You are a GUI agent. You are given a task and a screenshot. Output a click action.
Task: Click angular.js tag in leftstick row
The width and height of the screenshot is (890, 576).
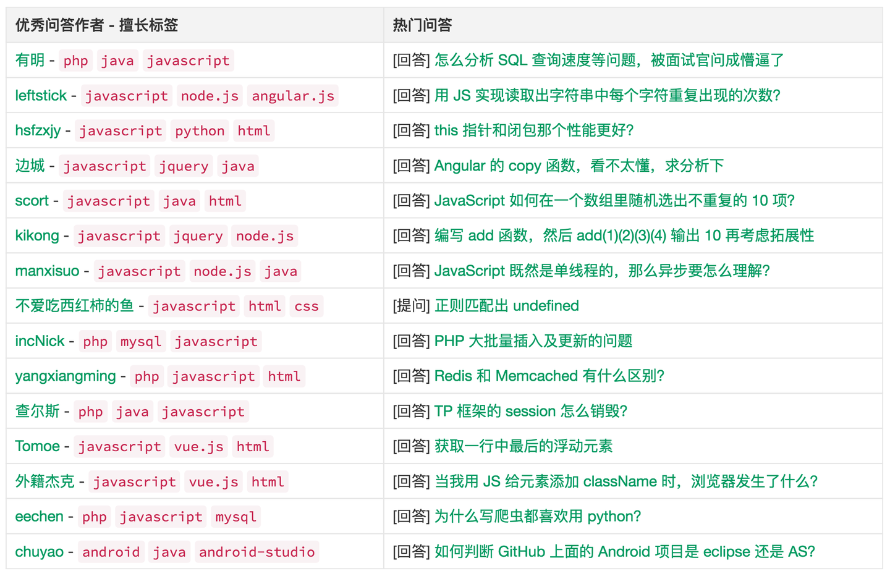coord(293,96)
